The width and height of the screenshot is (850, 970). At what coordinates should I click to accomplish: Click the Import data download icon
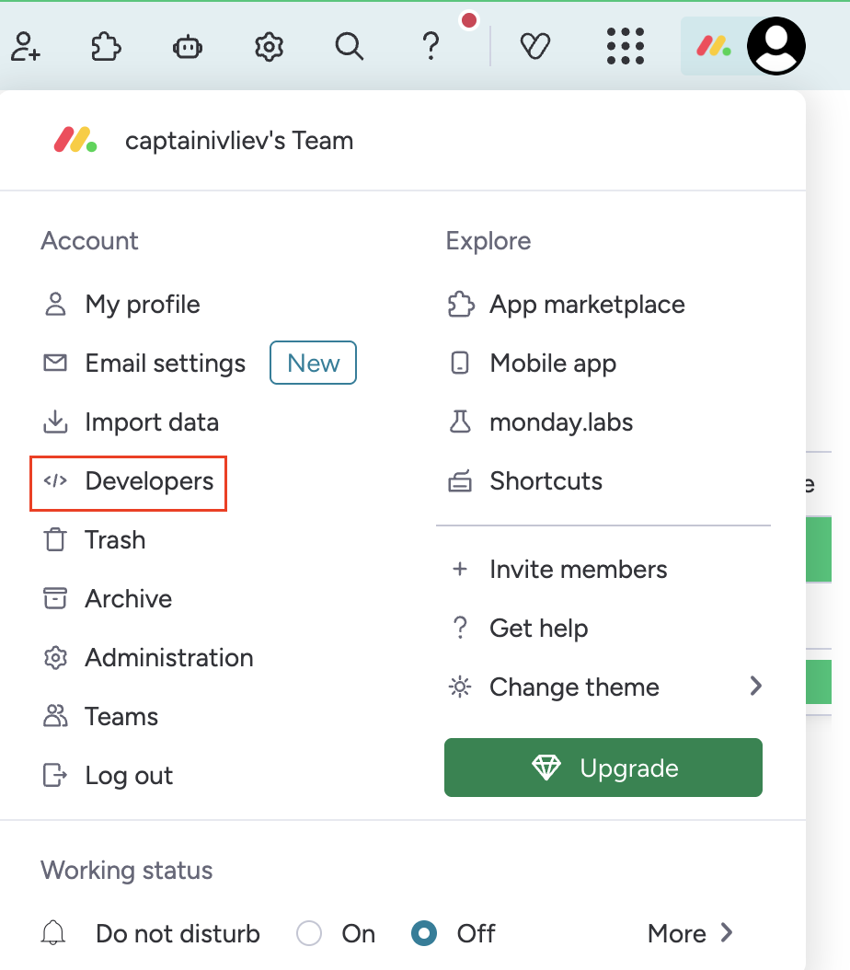click(55, 421)
